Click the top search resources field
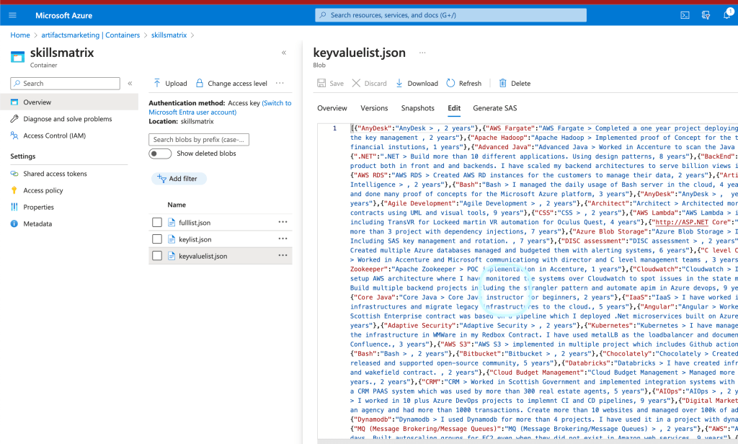738x444 pixels. 450,15
